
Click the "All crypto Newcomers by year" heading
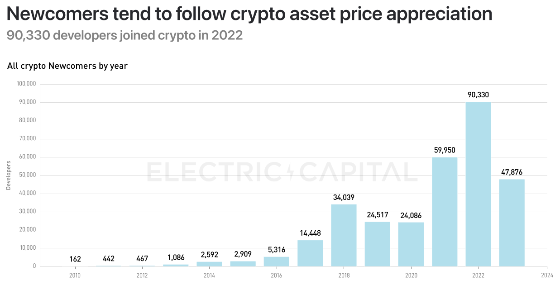pyautogui.click(x=67, y=66)
